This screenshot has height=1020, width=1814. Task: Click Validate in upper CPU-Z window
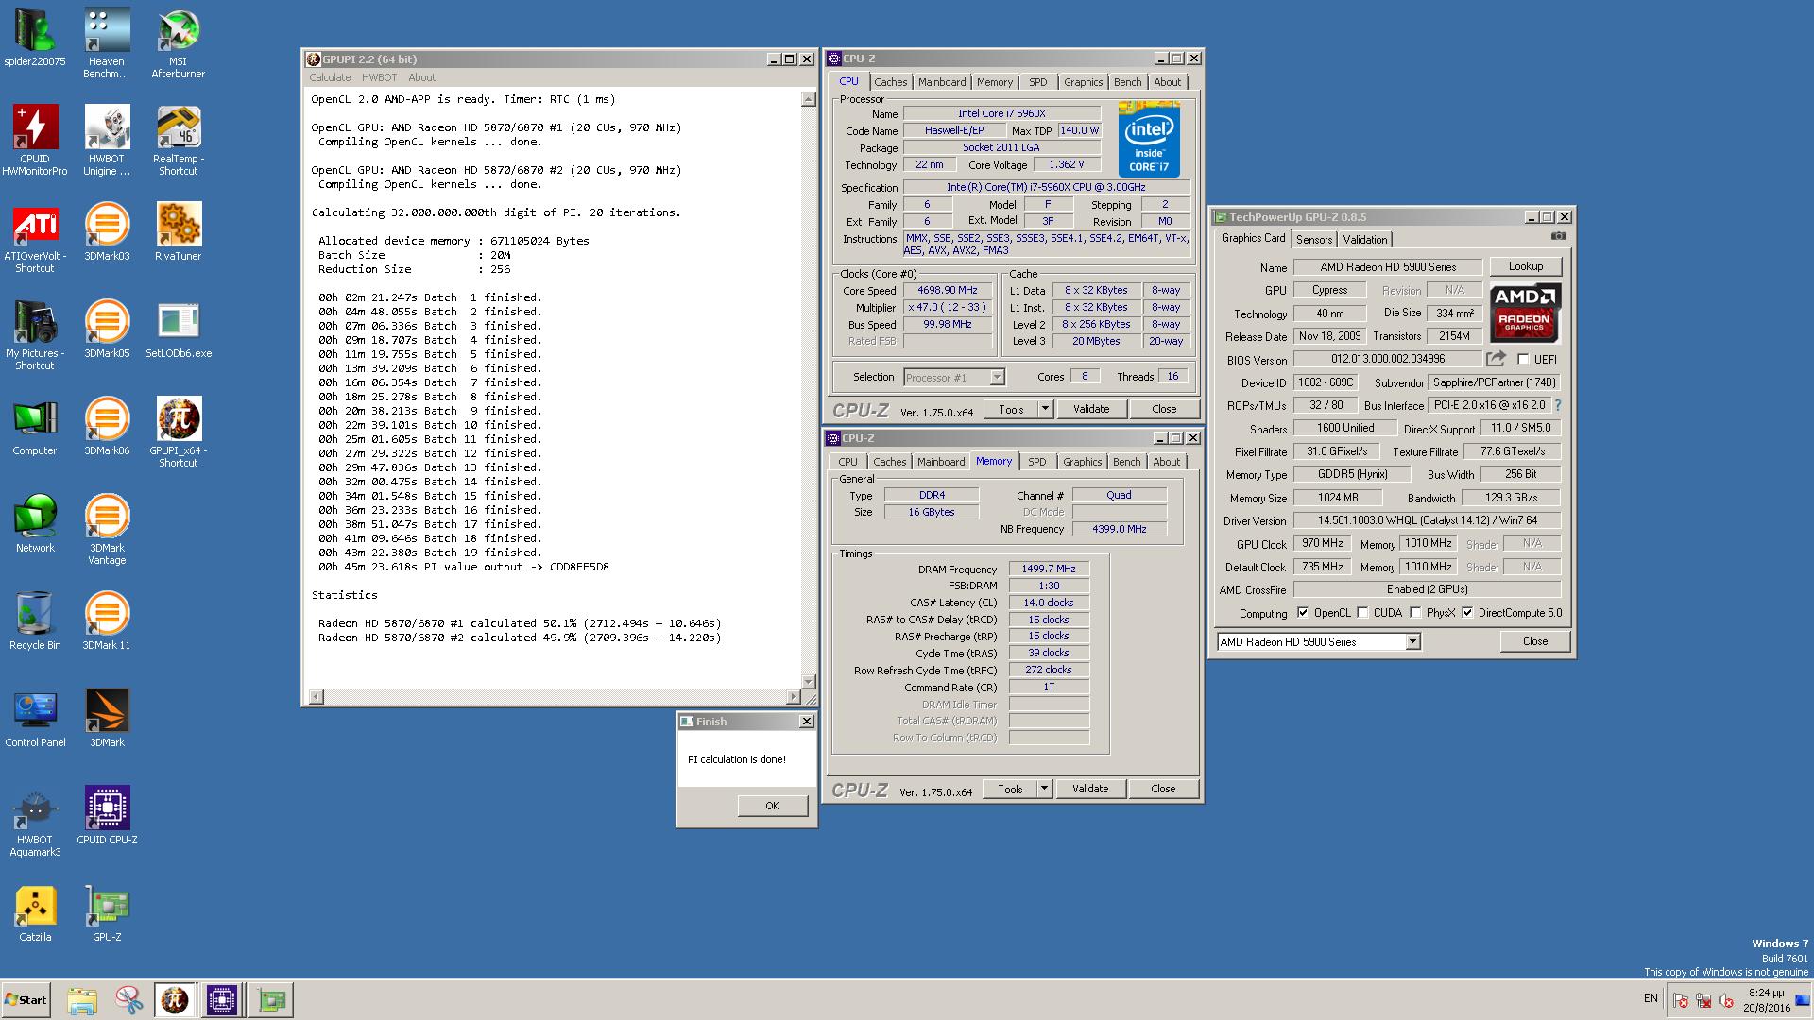point(1091,409)
